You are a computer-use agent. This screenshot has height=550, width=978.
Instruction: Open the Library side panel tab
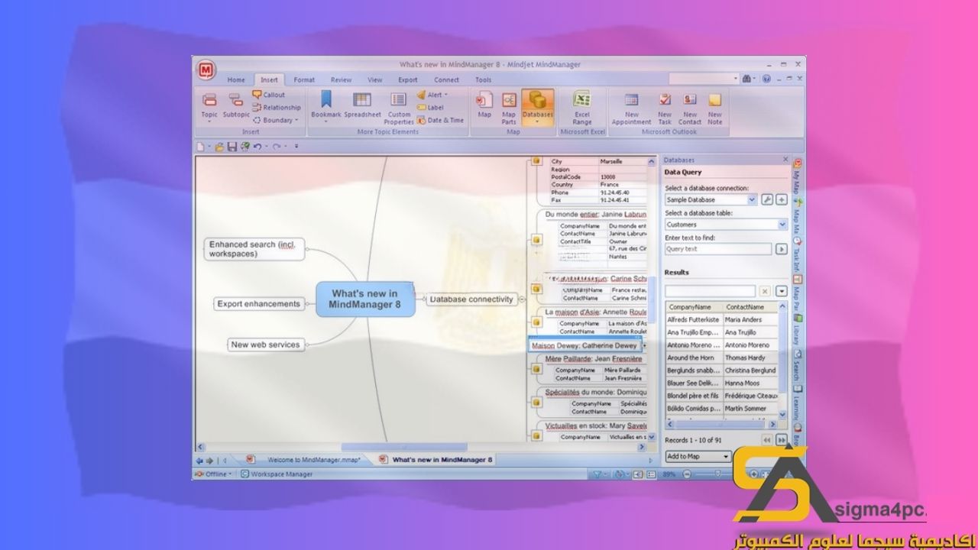pyautogui.click(x=797, y=332)
